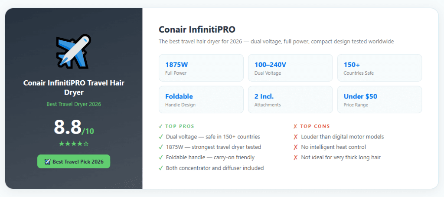Open the 150+ Countries Safe spec card
Screen dimensions: 444x197
(379, 68)
